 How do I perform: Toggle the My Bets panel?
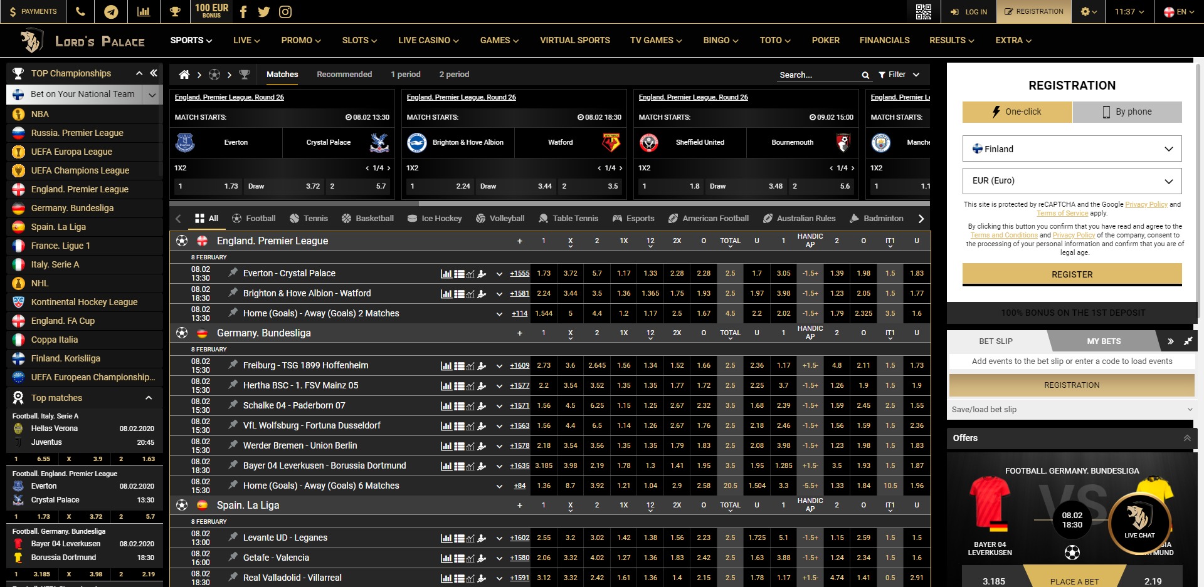[1104, 341]
